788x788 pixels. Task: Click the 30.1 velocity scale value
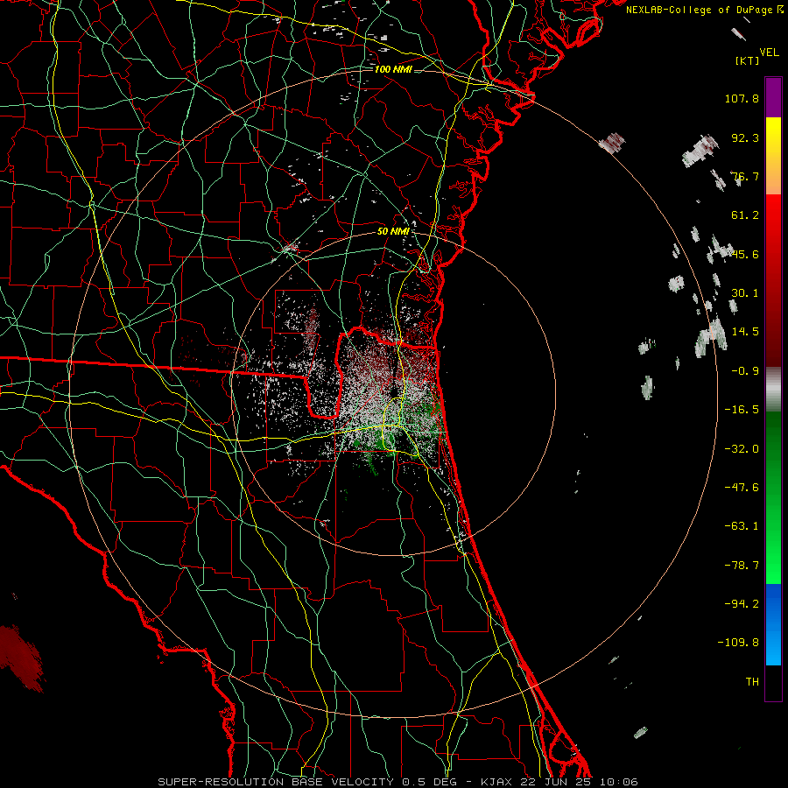(745, 293)
